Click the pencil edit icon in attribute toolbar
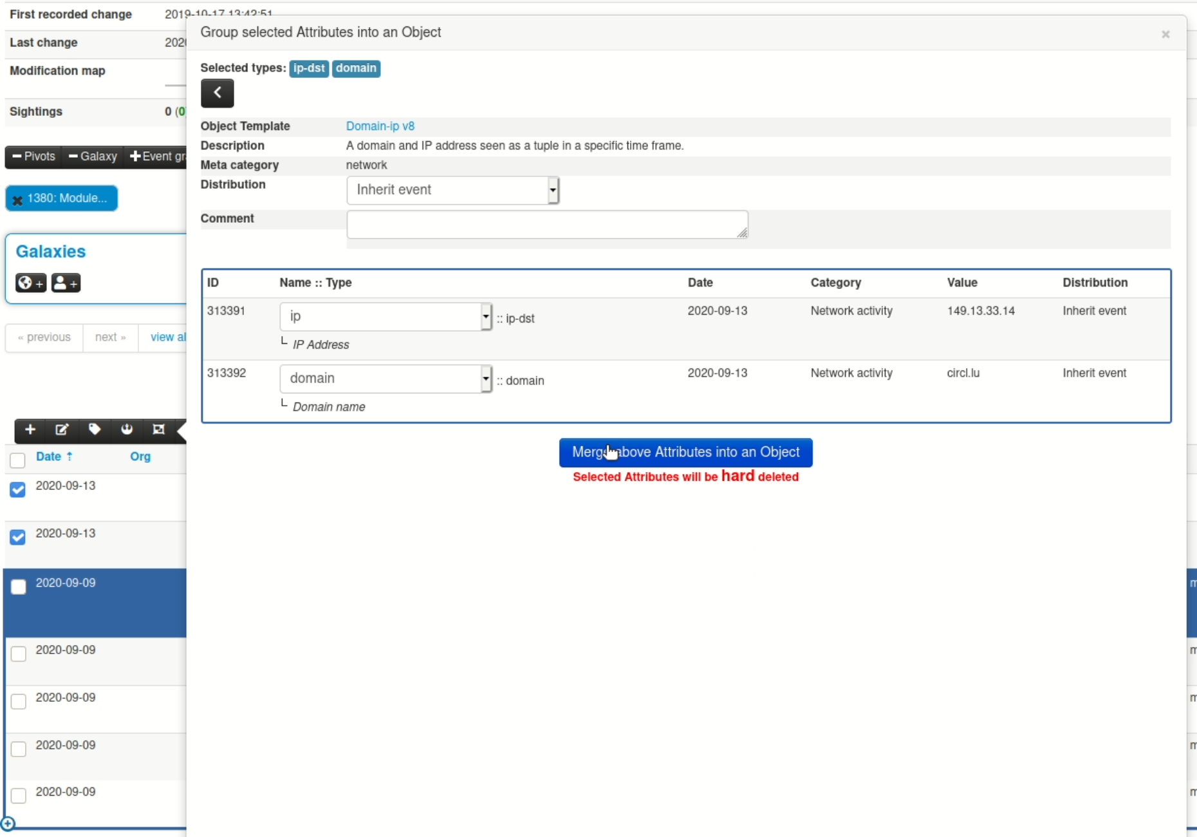 point(62,429)
